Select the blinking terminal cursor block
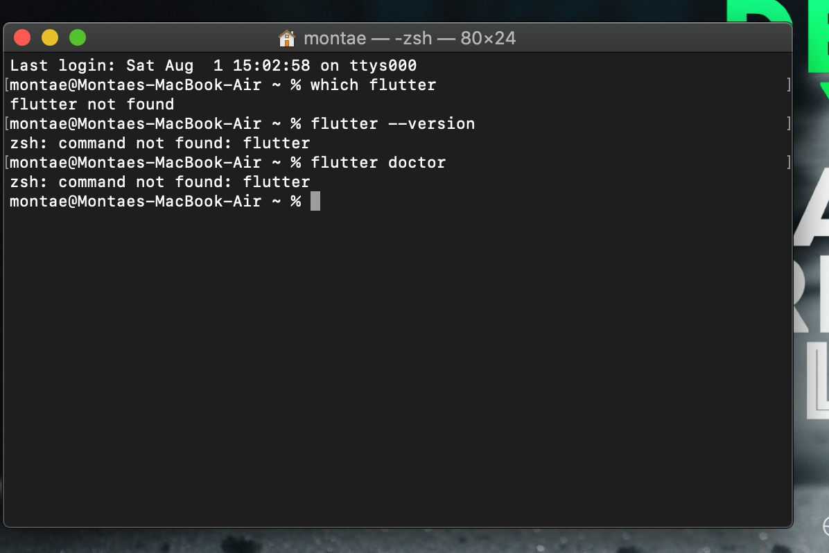The image size is (829, 553). click(x=314, y=200)
